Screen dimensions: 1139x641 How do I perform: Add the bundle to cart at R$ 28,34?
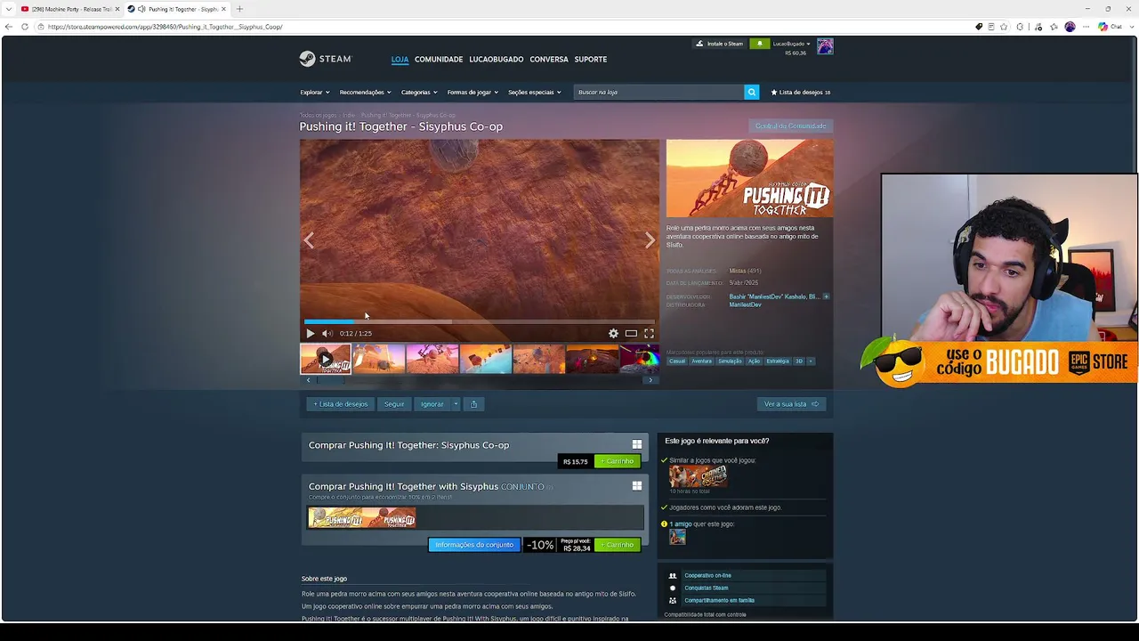click(618, 545)
